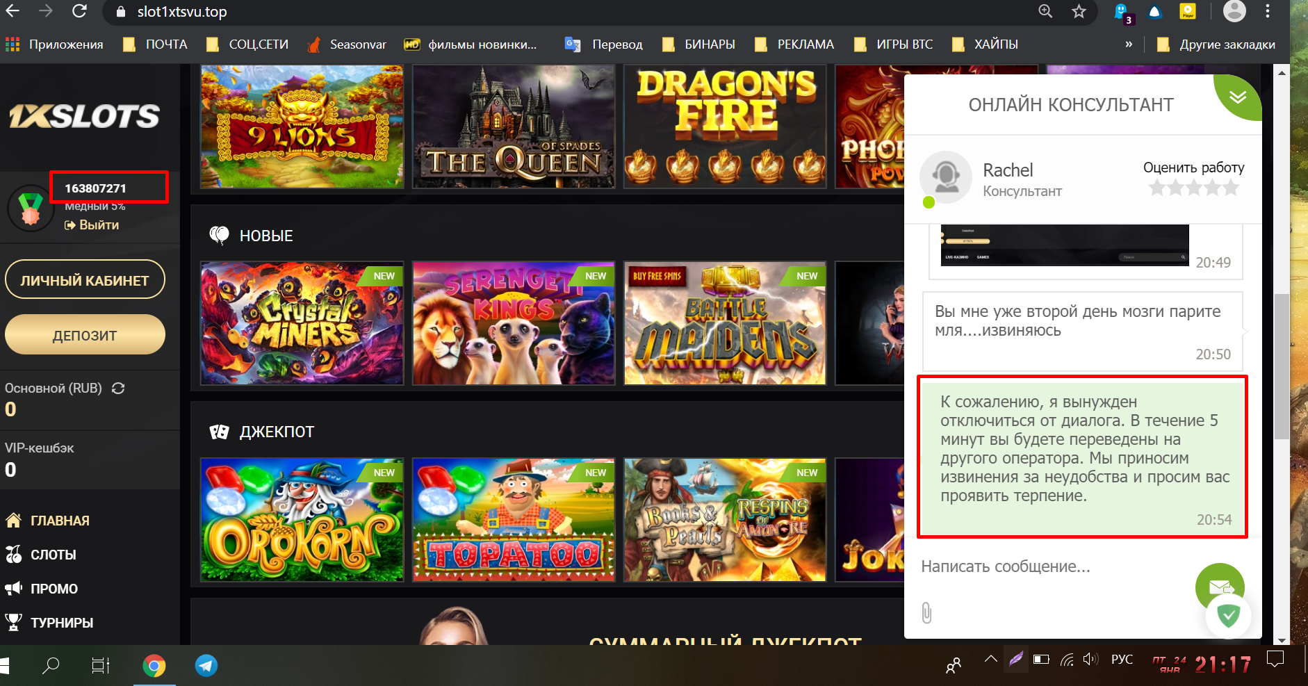
Task: Click the medal level badge icon
Action: click(x=30, y=207)
